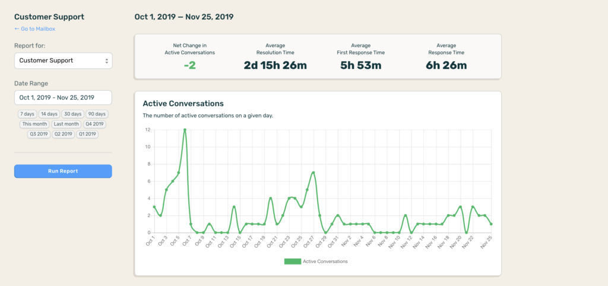Click the last data point on Nov 25
The width and height of the screenshot is (608, 286).
tap(491, 224)
